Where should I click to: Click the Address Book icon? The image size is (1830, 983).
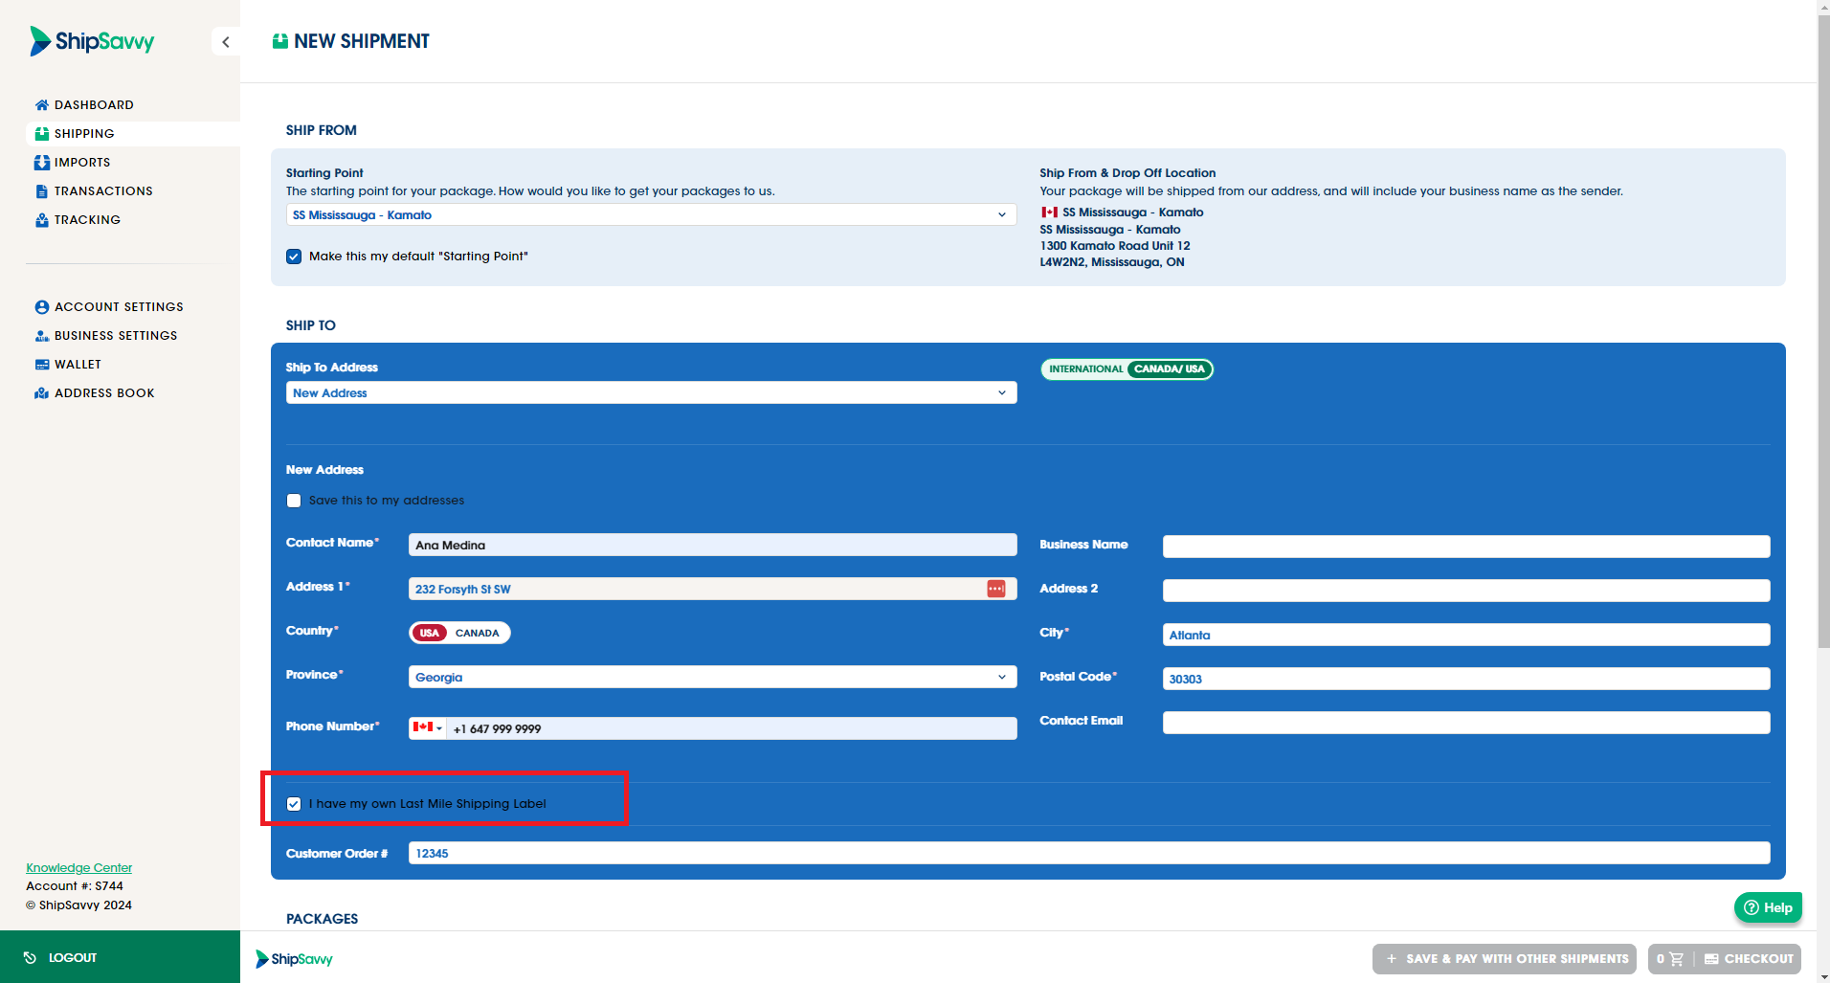tap(42, 393)
